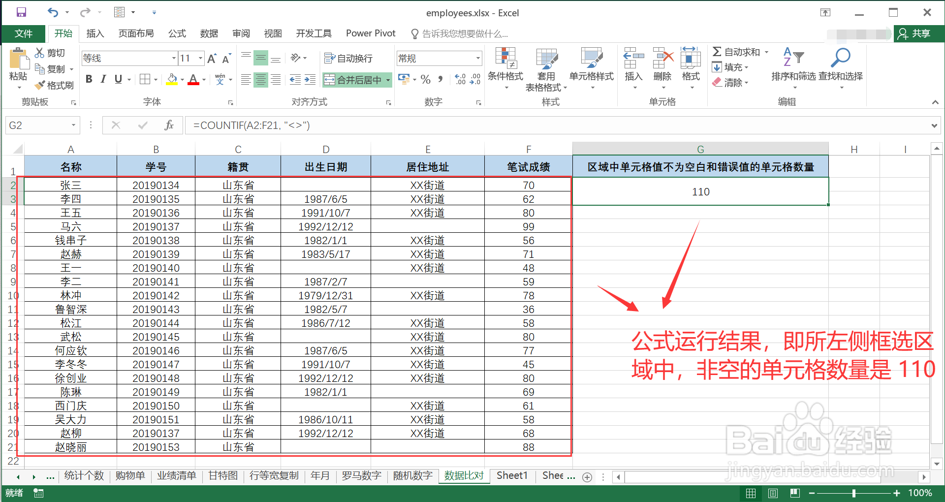Open Conditional Formatting (条件格式)
Viewport: 945px width, 502px height.
(x=505, y=67)
